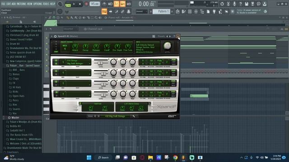Open Xpand!2 plugin options arrow
The width and height of the screenshot is (289, 162).
tap(51, 36)
